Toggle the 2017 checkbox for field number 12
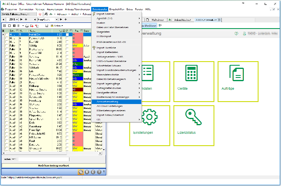281x186 pixels. click(x=67, y=64)
